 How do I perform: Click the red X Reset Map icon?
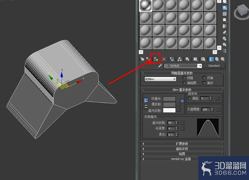click(x=164, y=59)
